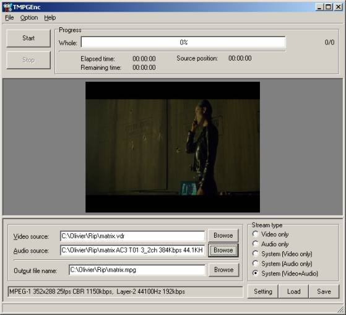The image size is (346, 315).
Task: Select System (Video+Audio) stream type
Action: point(285,274)
